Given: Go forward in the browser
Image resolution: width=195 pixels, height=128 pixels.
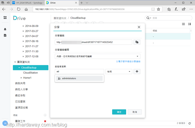Looking at the screenshot, I should pos(11,9).
